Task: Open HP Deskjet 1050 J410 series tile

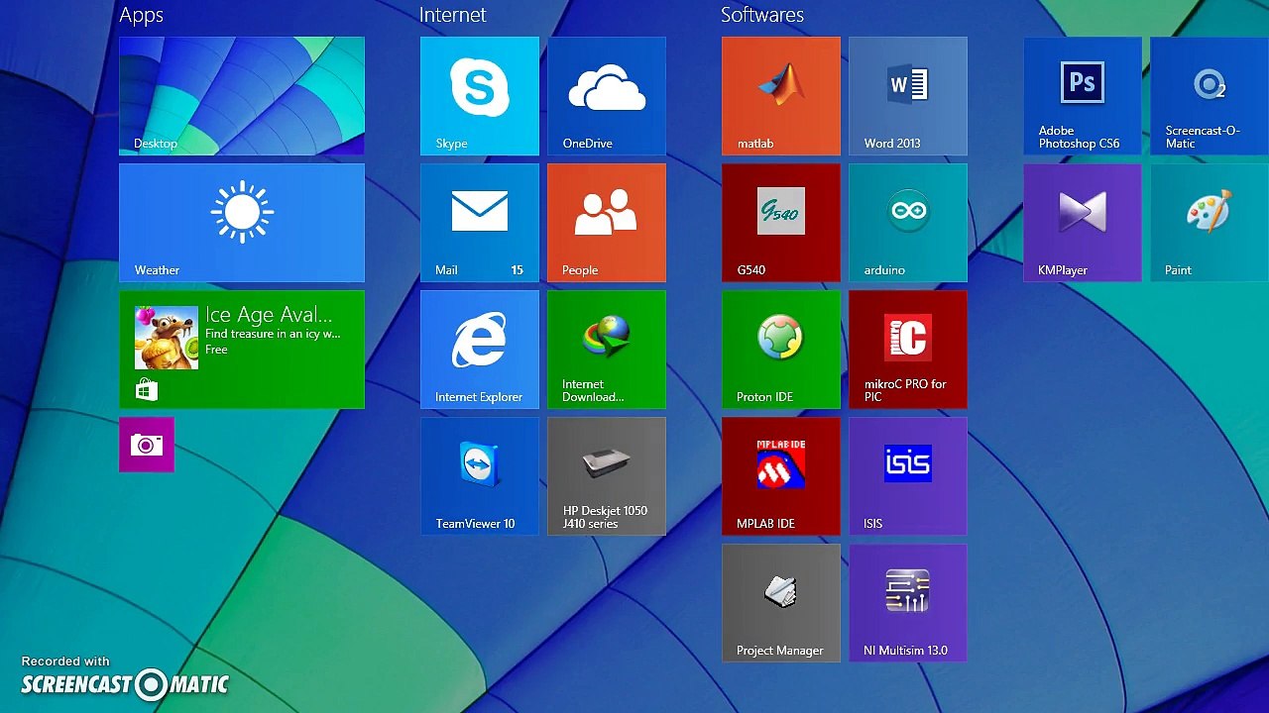Action: click(x=607, y=476)
